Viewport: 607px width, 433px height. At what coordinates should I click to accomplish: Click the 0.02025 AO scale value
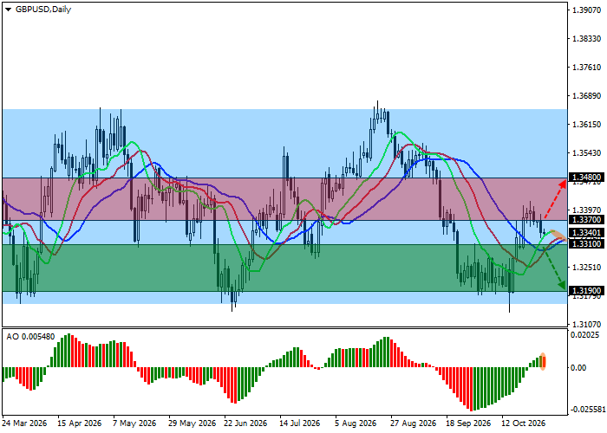[x=585, y=335]
